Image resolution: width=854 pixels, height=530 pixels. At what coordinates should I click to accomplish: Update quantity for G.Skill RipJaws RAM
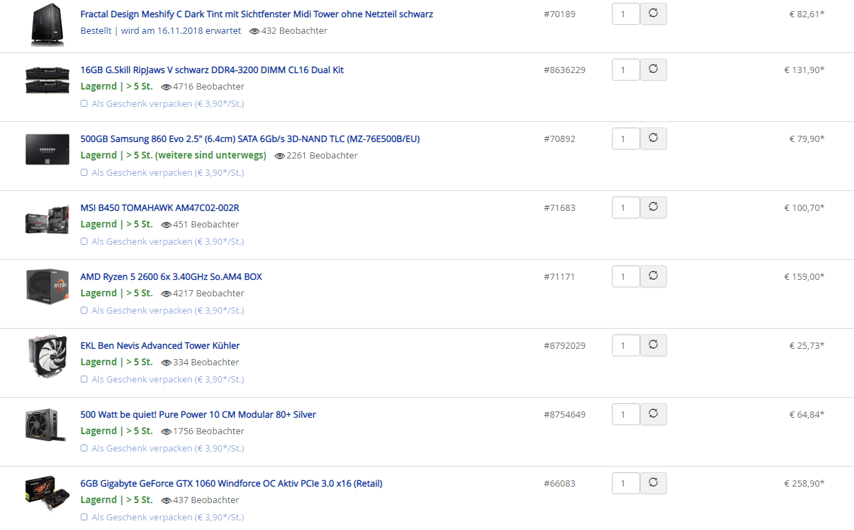pyautogui.click(x=653, y=70)
